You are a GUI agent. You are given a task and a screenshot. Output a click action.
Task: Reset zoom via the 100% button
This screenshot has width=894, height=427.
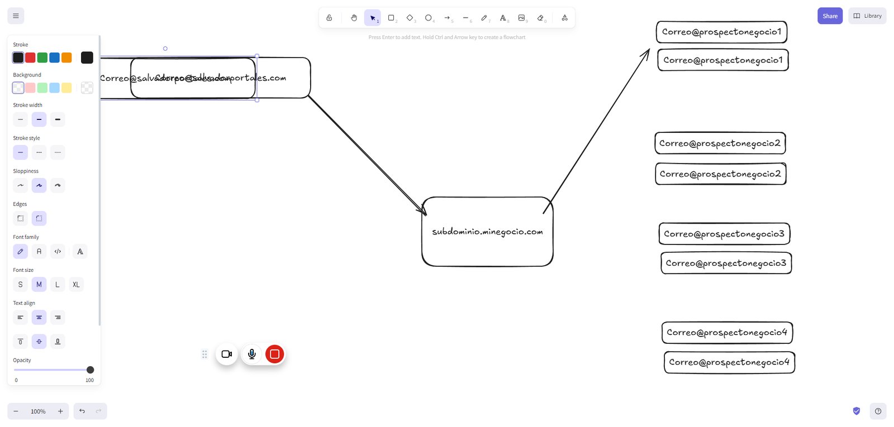(38, 411)
